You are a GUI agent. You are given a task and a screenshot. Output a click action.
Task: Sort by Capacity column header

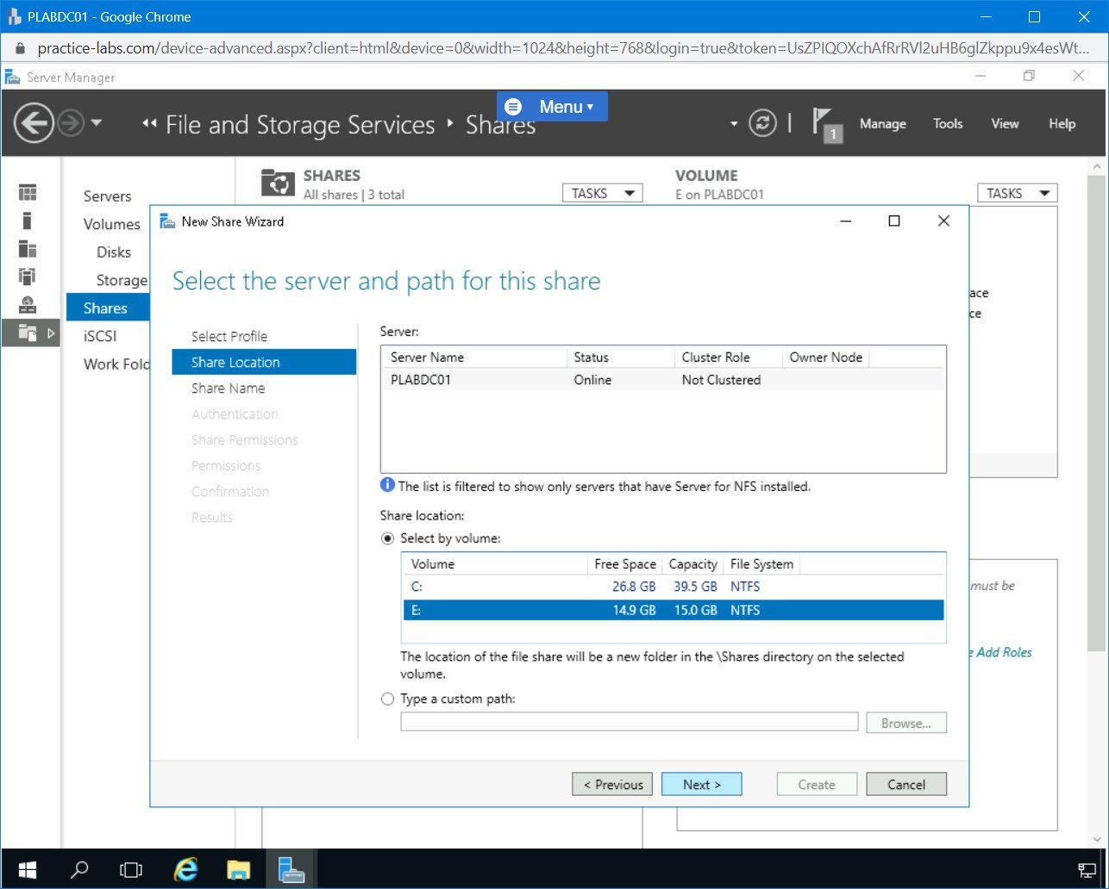tap(692, 564)
